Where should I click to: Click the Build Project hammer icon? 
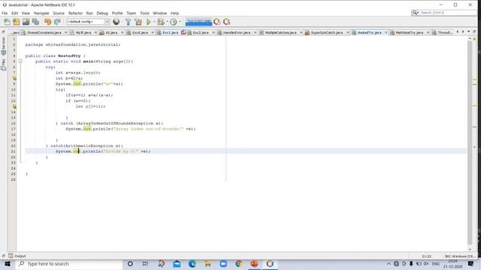[x=129, y=22]
